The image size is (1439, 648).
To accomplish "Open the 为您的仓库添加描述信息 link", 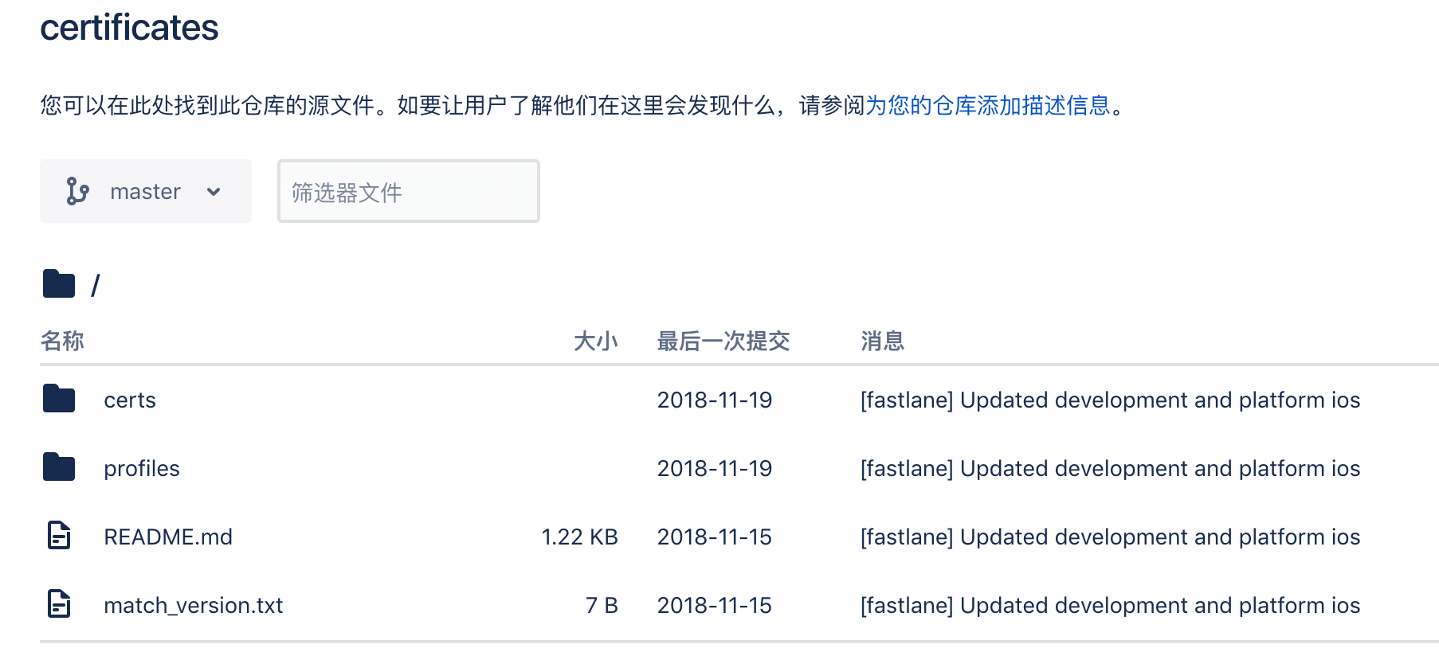I will click(988, 105).
